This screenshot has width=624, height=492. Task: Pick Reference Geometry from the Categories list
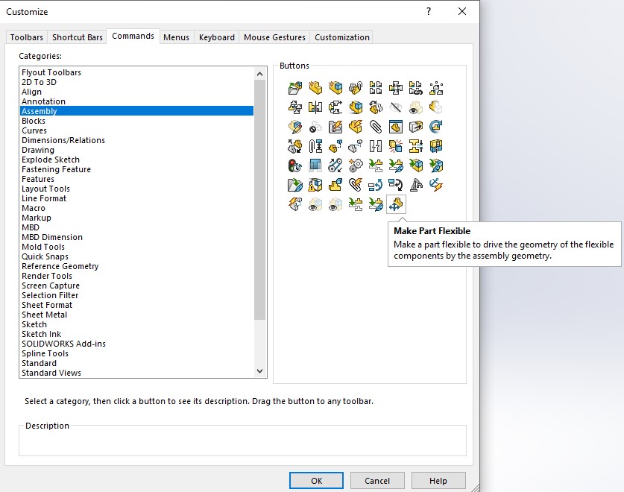[60, 266]
